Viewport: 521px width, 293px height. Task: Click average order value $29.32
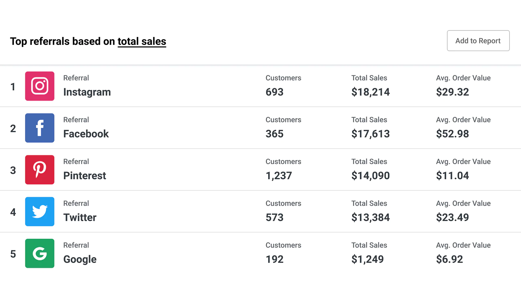[453, 92]
